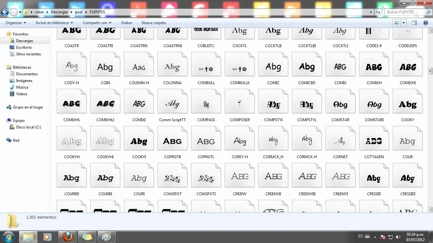The height and width of the screenshot is (243, 433).
Task: Select Equipo in the navigation pane
Action: point(19,121)
